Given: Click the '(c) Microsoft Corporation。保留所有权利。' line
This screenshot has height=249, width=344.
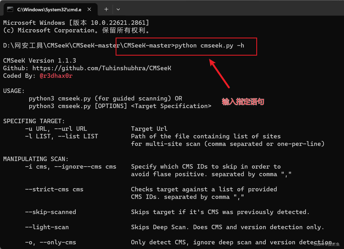Looking at the screenshot, I should coord(77,30).
